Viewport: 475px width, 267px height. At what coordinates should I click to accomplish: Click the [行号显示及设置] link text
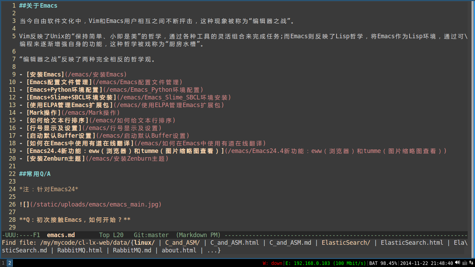(54, 128)
